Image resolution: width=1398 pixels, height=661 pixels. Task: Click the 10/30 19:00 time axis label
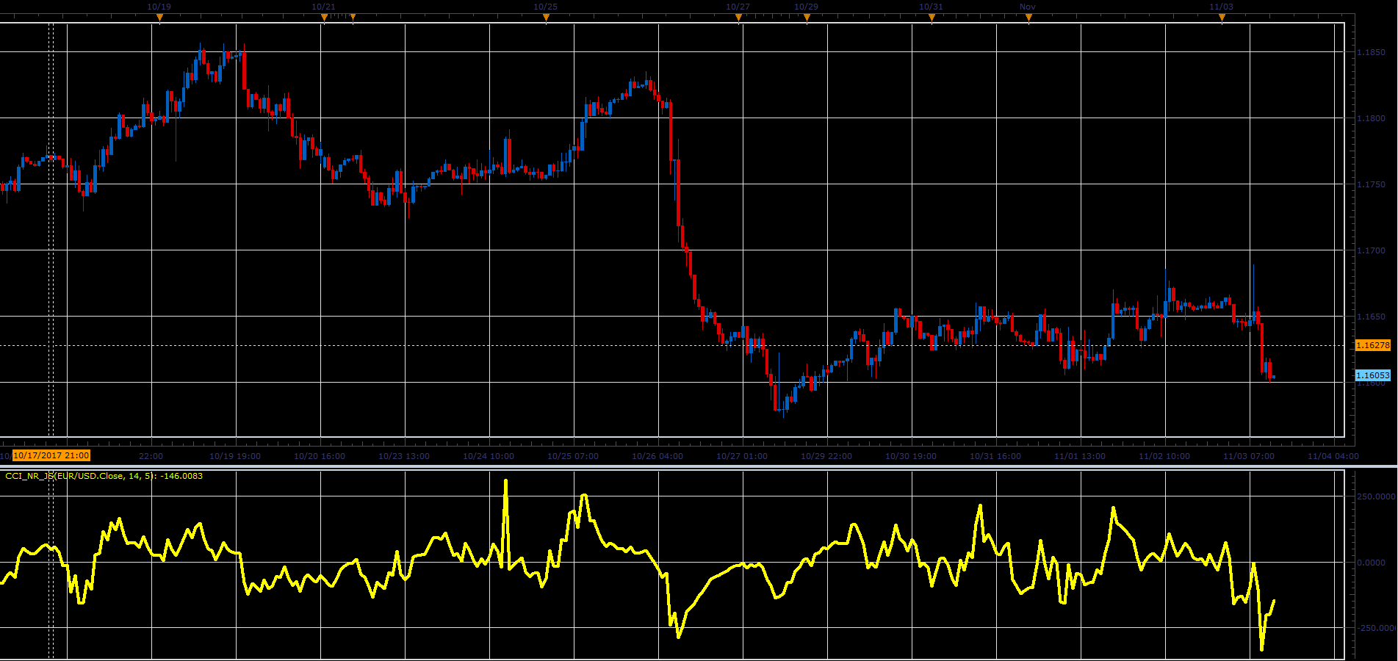click(x=911, y=456)
